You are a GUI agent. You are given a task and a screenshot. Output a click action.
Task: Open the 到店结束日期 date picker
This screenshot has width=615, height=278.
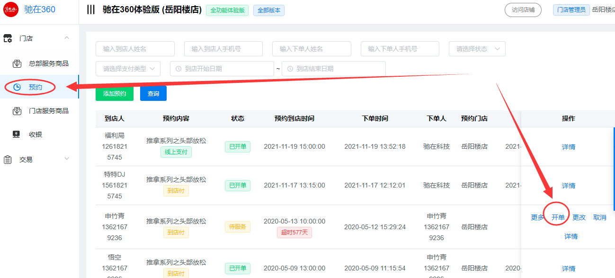pos(334,69)
